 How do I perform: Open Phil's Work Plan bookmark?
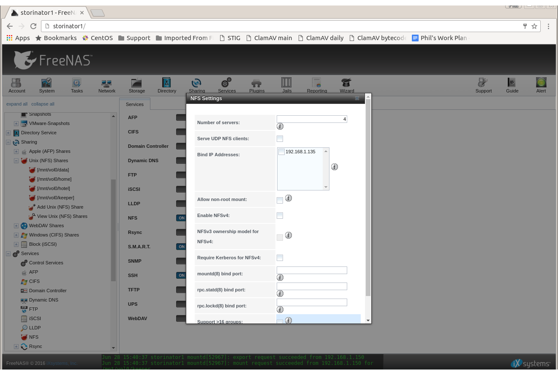[440, 38]
